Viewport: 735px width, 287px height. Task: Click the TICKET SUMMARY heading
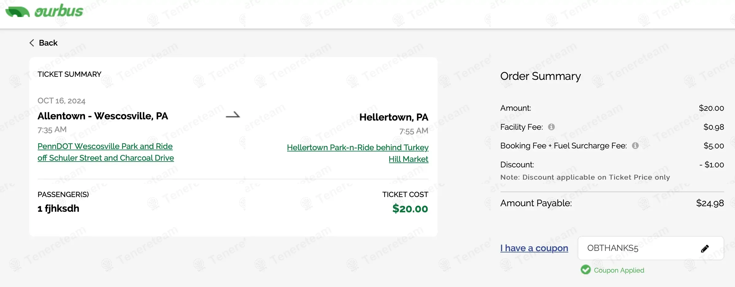click(69, 74)
